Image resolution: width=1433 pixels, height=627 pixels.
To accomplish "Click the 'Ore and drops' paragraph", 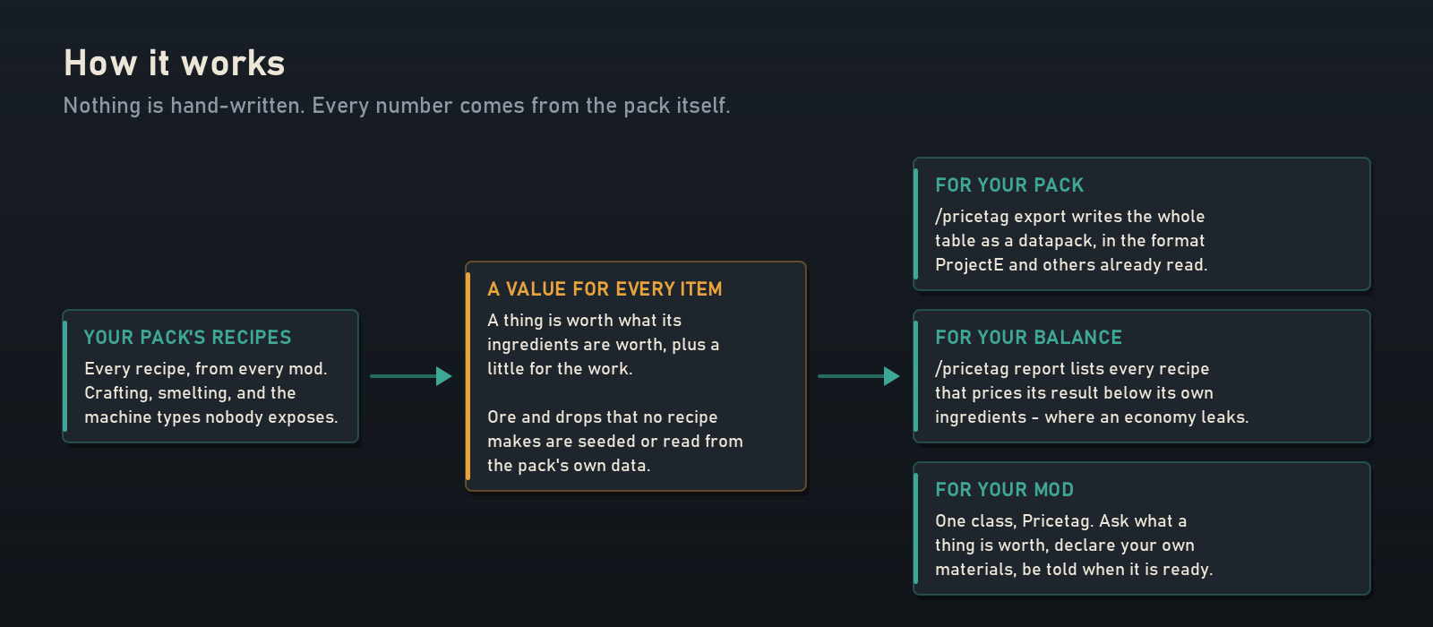I will click(x=615, y=441).
